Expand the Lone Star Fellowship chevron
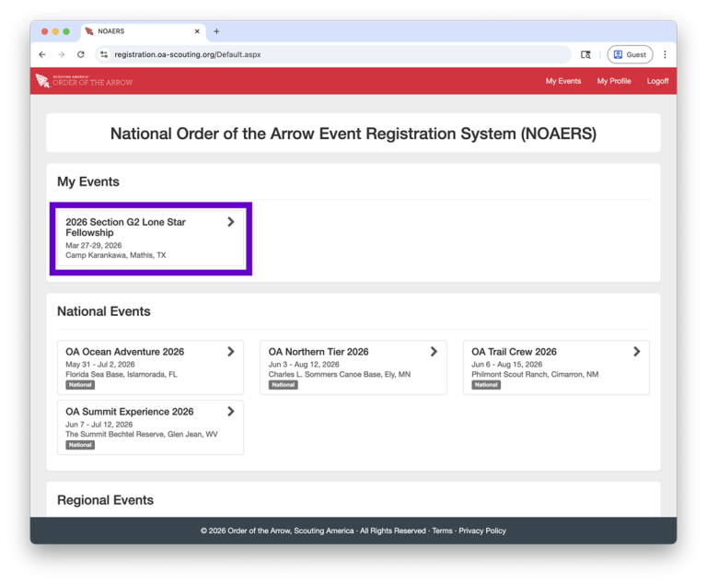 pos(231,222)
